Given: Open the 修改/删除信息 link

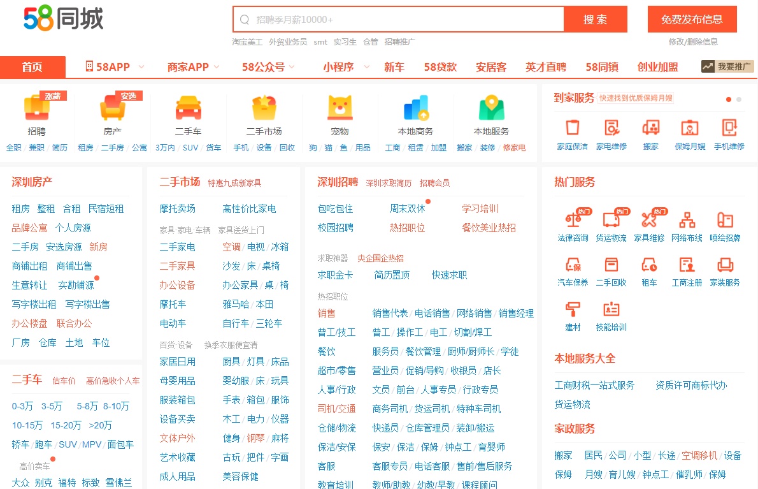Looking at the screenshot, I should 693,41.
